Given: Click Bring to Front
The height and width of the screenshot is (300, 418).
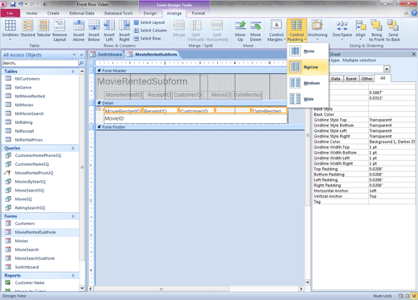Looking at the screenshot, I should [x=376, y=31].
